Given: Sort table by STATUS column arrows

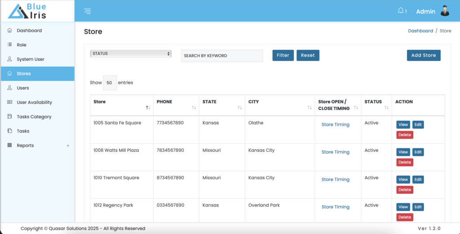Looking at the screenshot, I should click(x=386, y=108).
